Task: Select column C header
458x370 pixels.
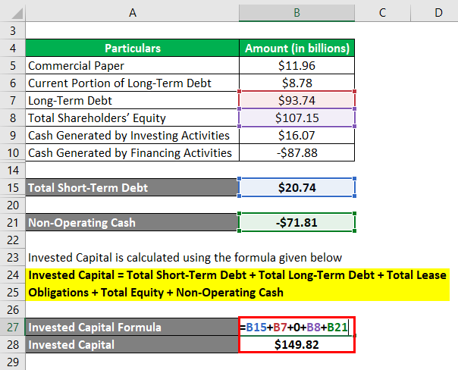Action: coord(381,12)
